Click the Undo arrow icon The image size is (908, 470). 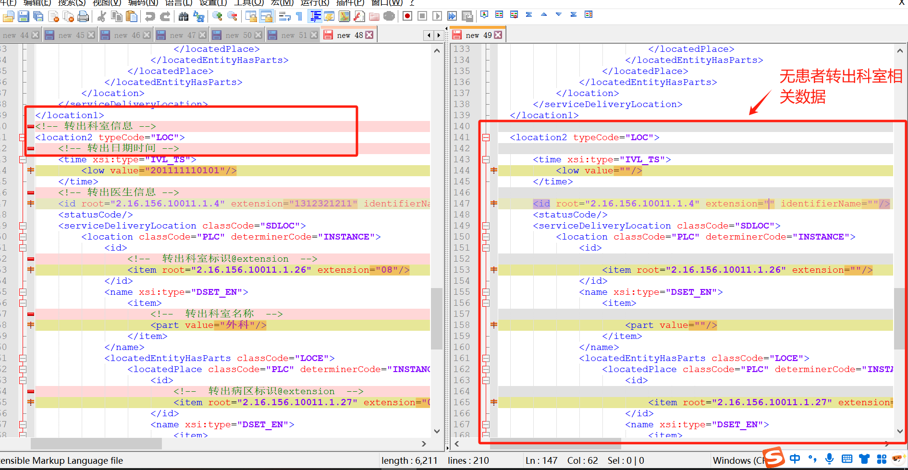pyautogui.click(x=150, y=17)
